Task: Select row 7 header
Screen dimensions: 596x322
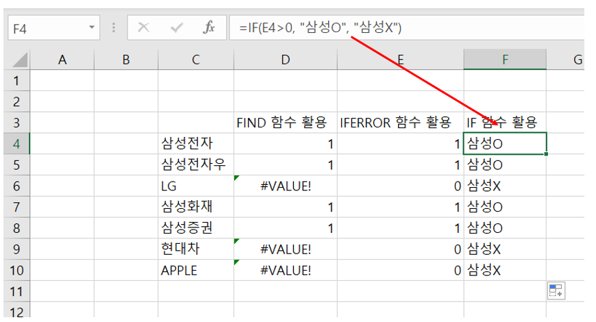Action: [x=16, y=207]
